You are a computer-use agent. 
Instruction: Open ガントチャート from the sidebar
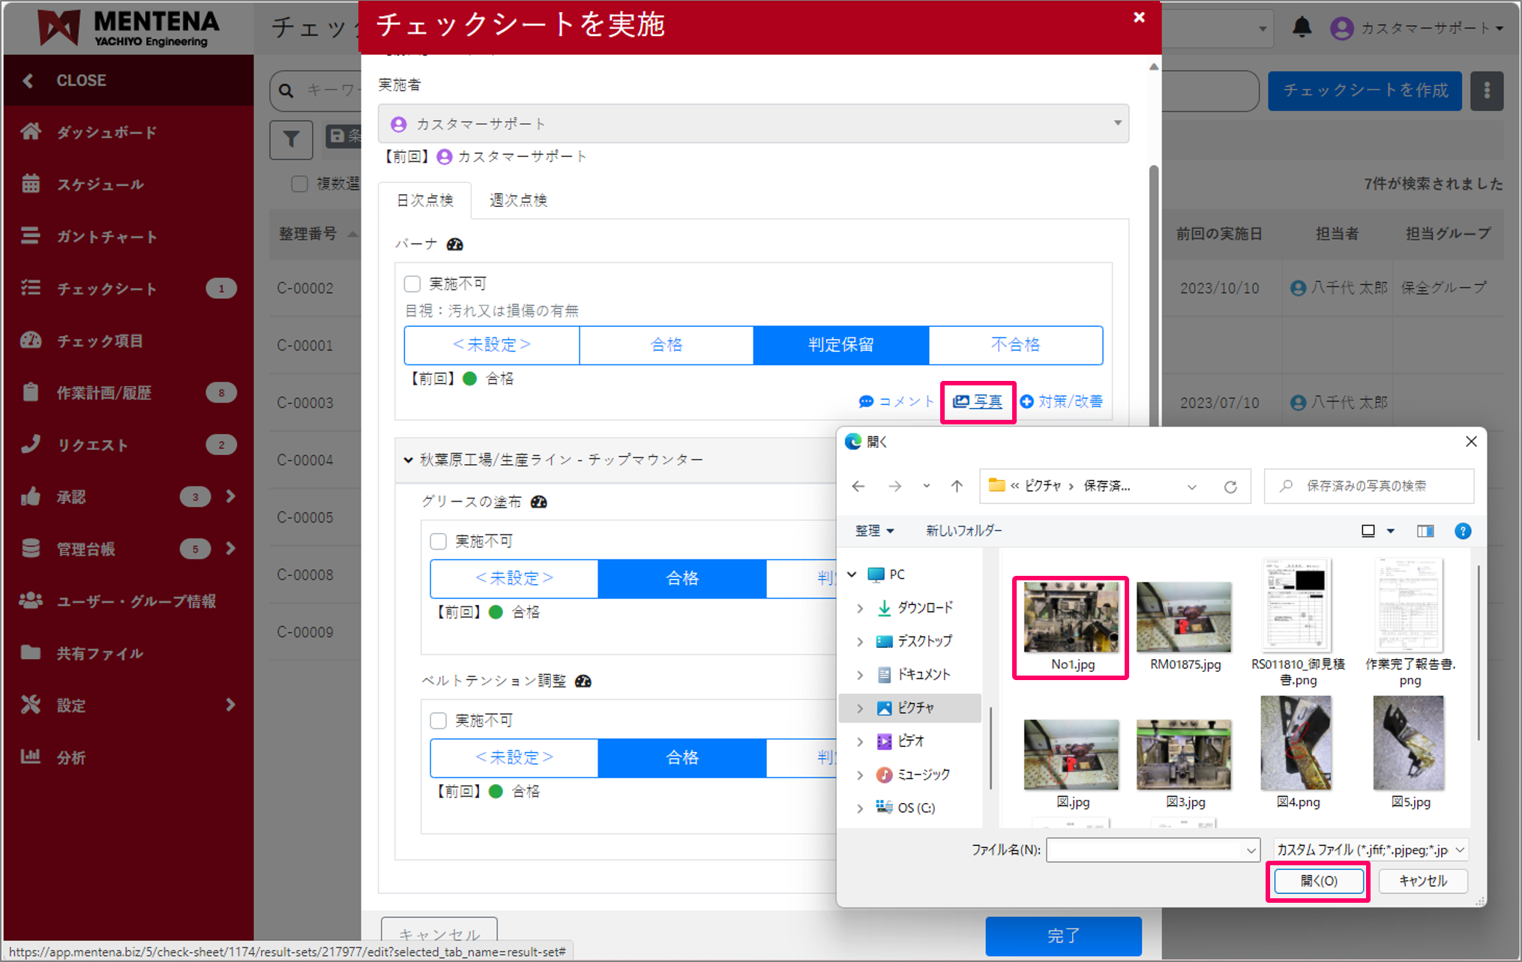click(x=105, y=236)
